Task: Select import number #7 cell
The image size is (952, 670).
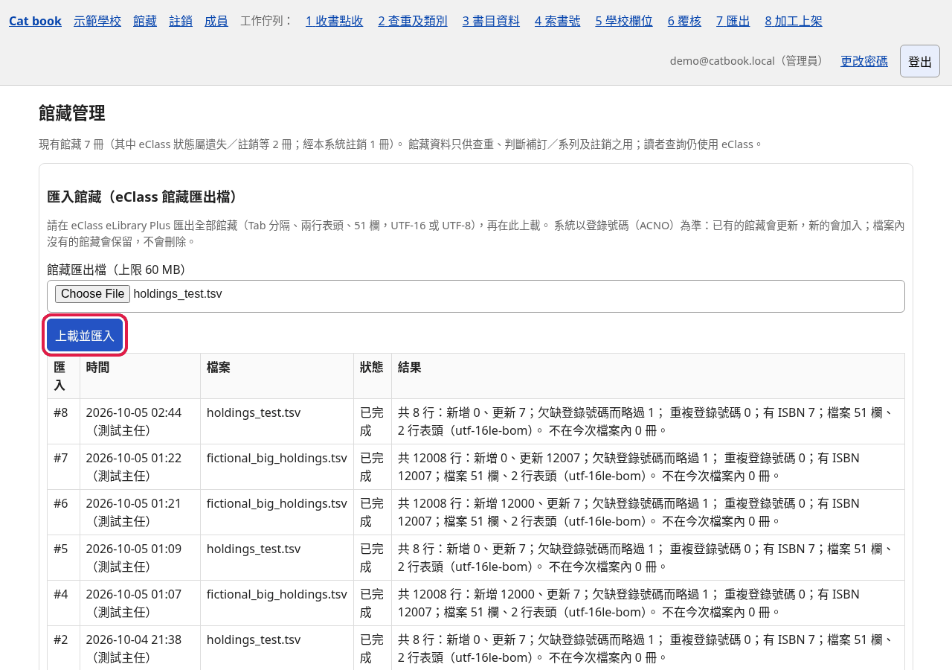Action: [63, 467]
